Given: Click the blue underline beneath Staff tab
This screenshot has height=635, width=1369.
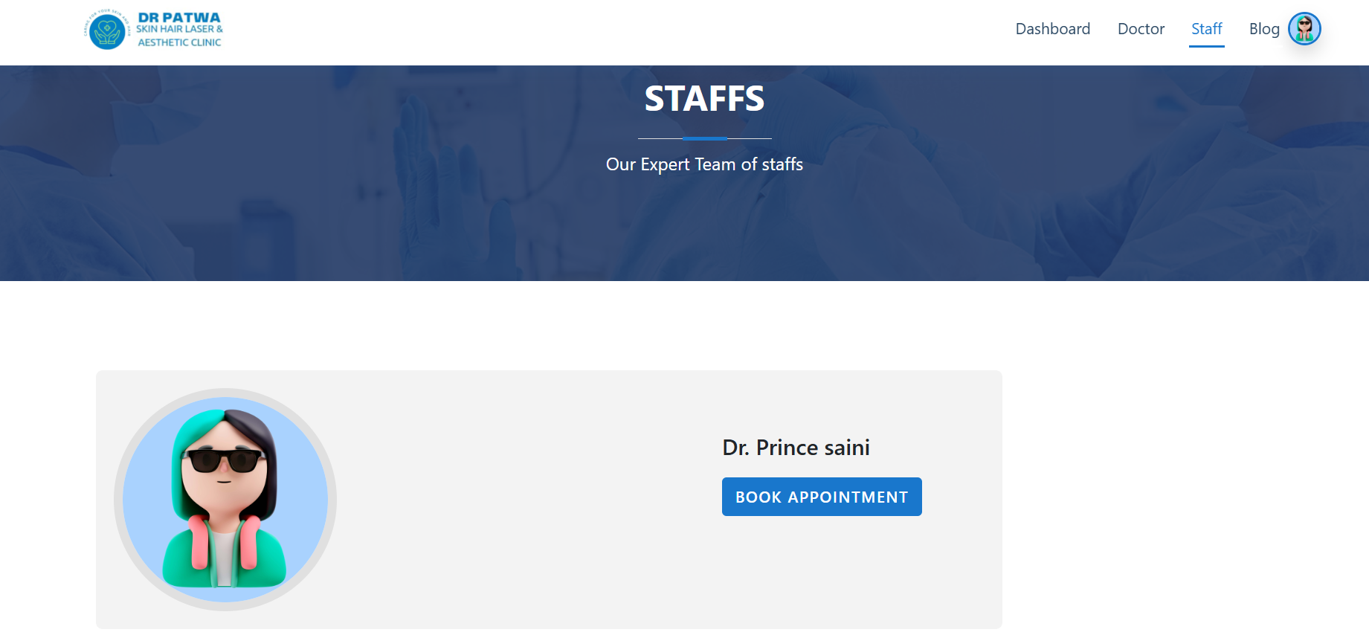Looking at the screenshot, I should 1206,46.
